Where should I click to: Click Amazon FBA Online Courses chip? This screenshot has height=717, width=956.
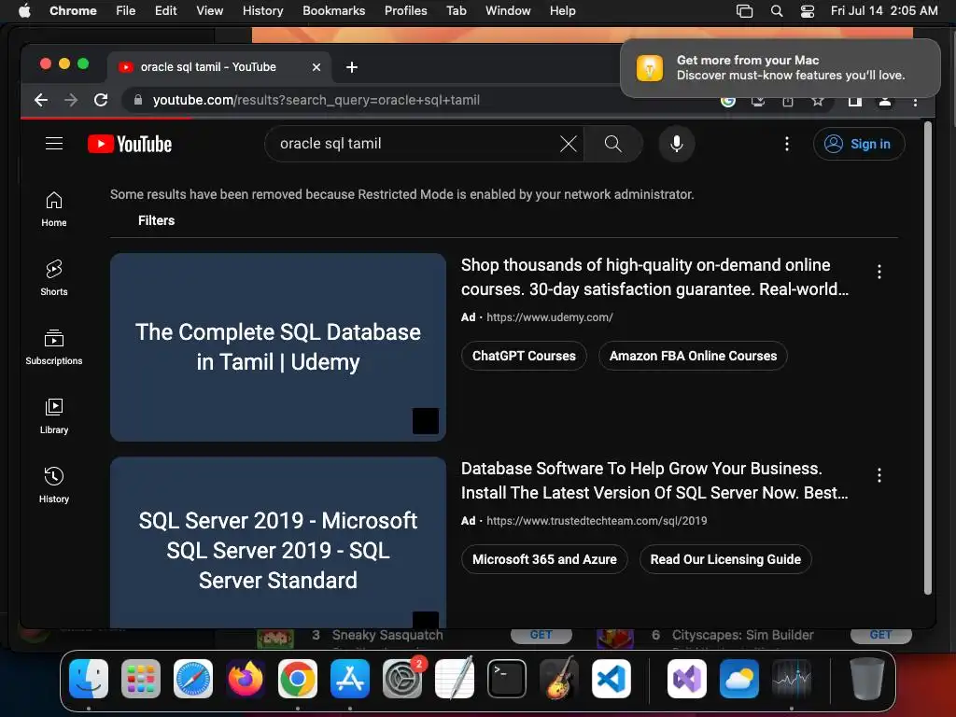(x=693, y=356)
